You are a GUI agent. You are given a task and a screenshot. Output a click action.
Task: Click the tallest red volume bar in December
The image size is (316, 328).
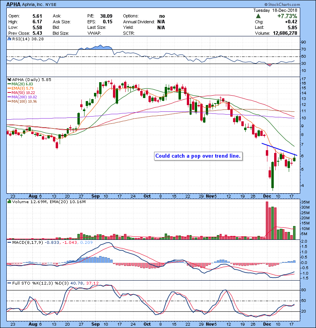tap(267, 221)
